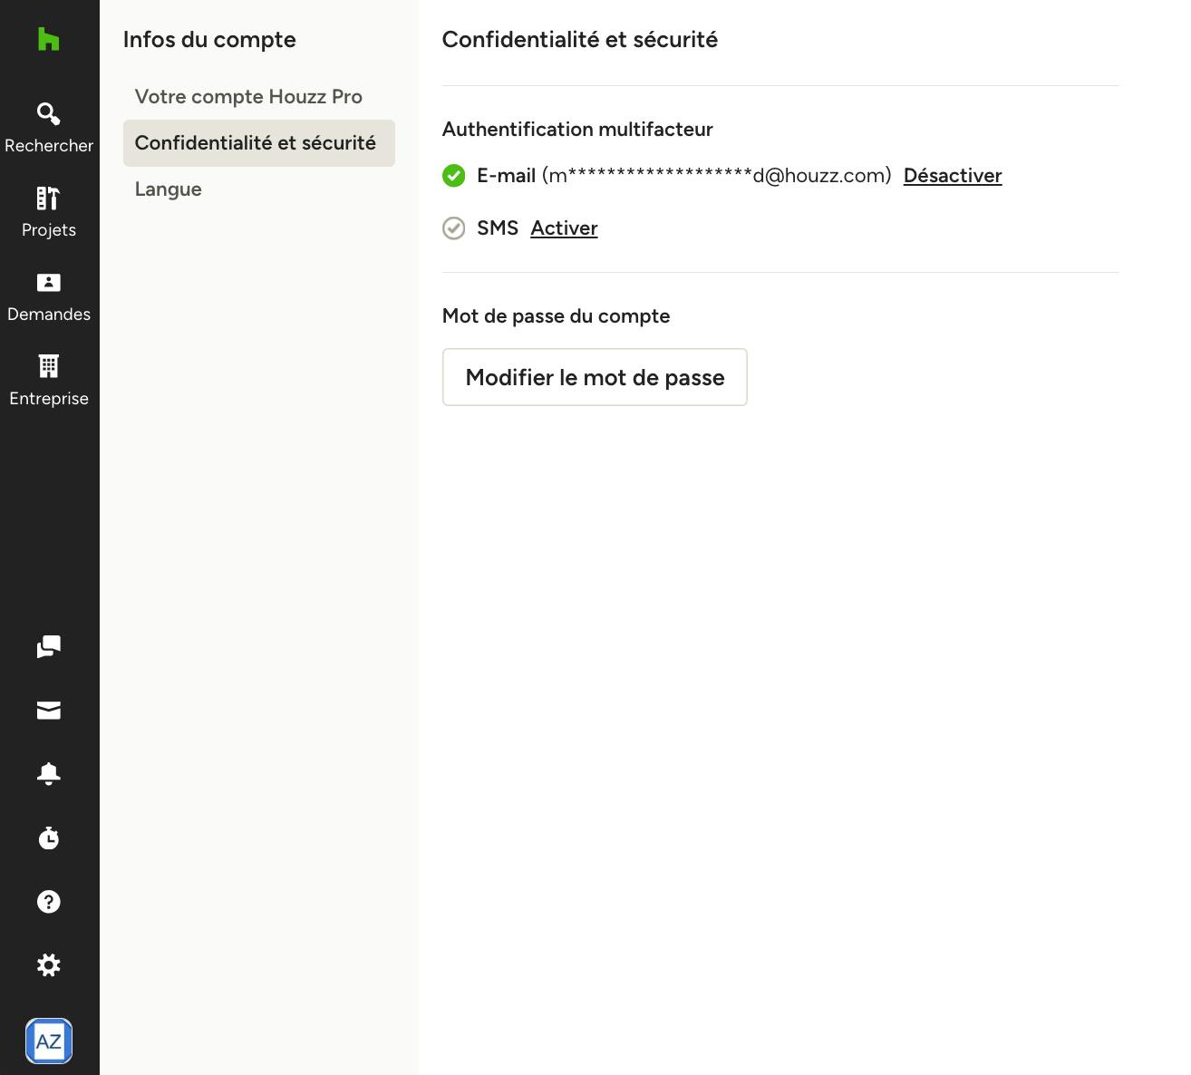Click Désactiver for e-mail authentication
This screenshot has width=1191, height=1075.
point(953,176)
